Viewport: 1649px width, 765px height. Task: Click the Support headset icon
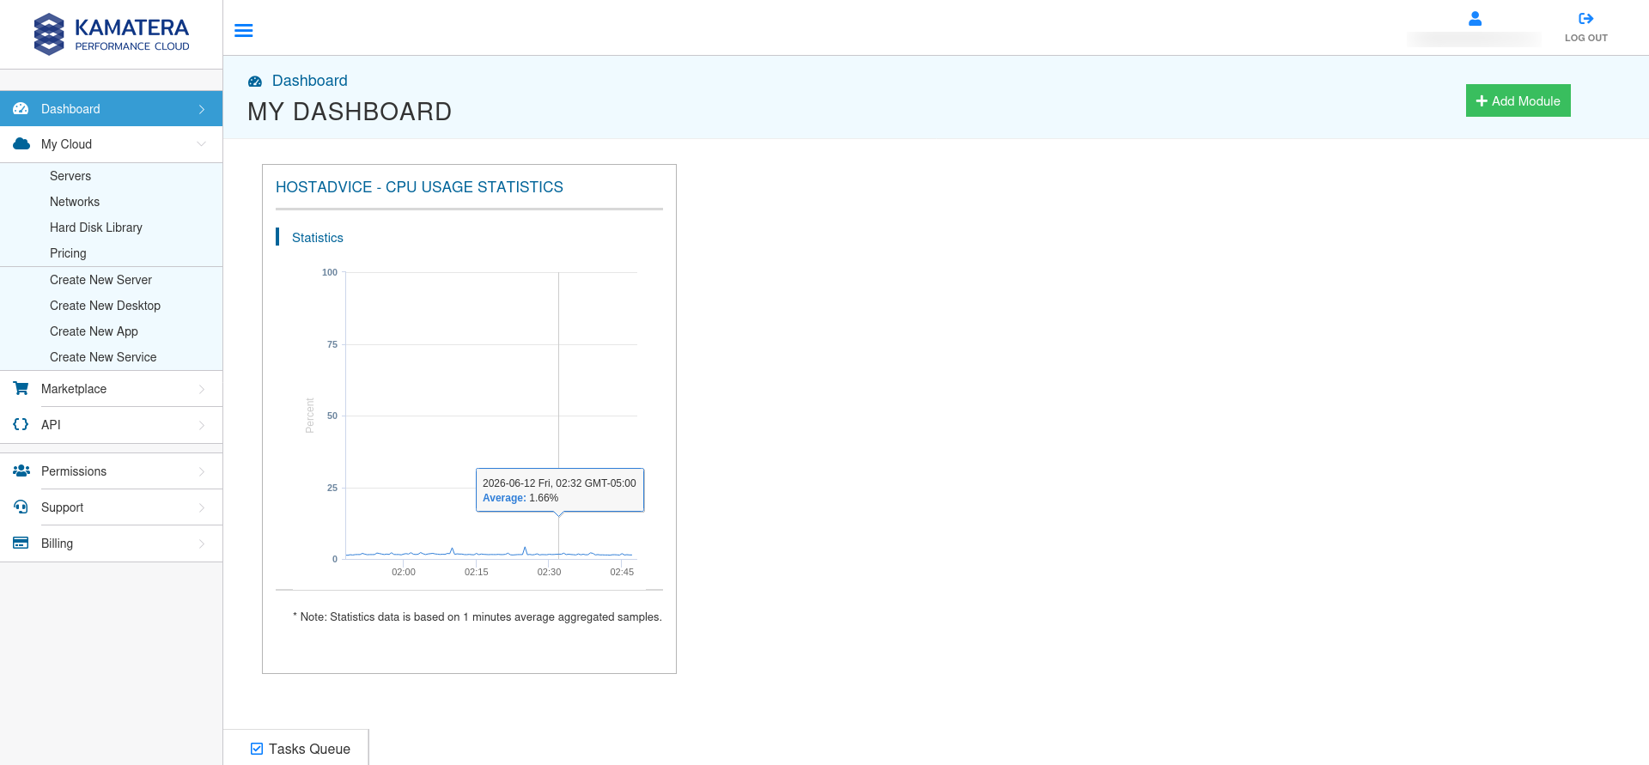click(x=21, y=507)
